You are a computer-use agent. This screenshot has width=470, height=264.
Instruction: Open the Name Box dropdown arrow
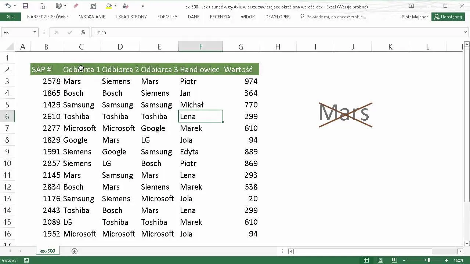click(35, 32)
